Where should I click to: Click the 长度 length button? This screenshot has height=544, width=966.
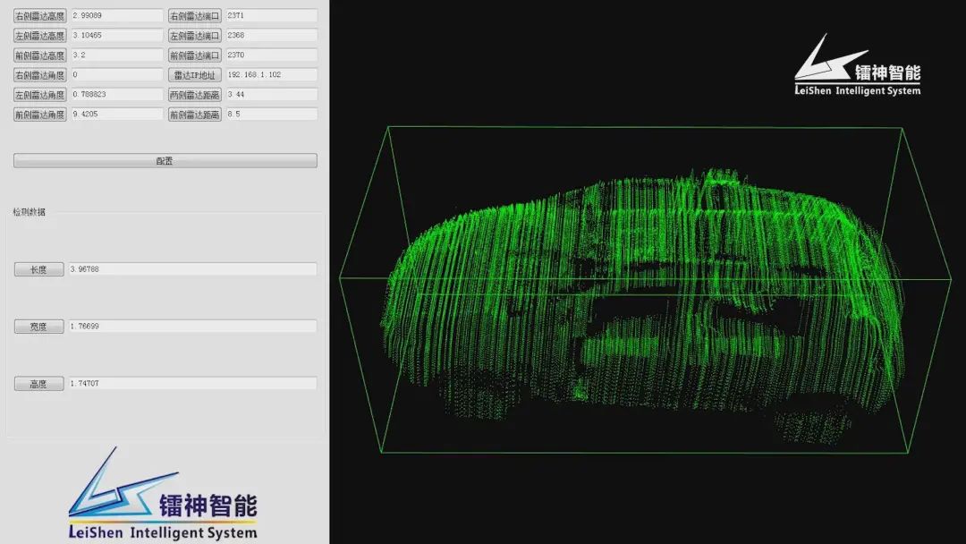tap(38, 269)
